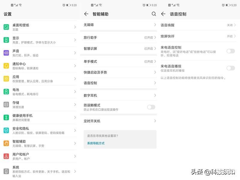Expand 语音唤醒 via its 关闭 chevron
240x180 pixels.
pos(235,25)
